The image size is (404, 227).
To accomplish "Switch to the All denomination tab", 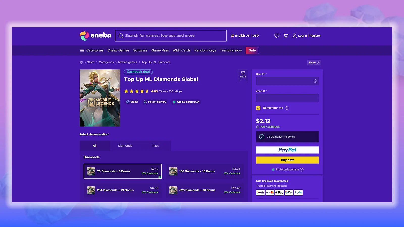I will (x=95, y=146).
